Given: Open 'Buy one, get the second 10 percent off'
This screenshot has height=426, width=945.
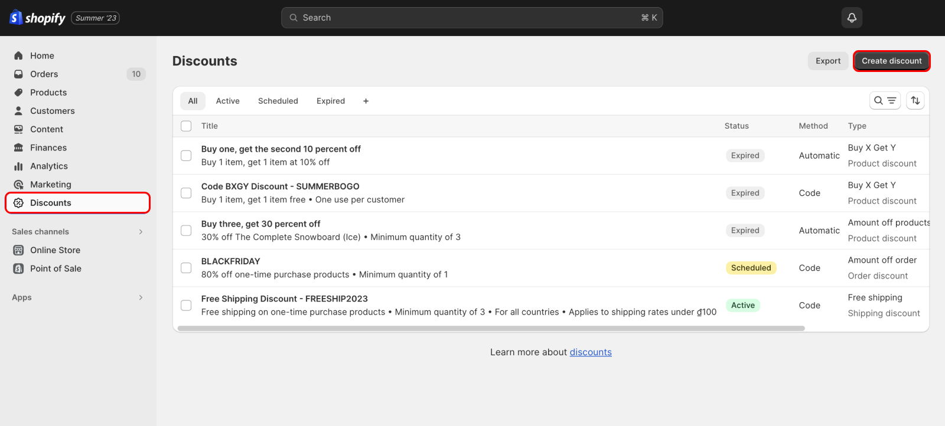Looking at the screenshot, I should click(x=281, y=149).
